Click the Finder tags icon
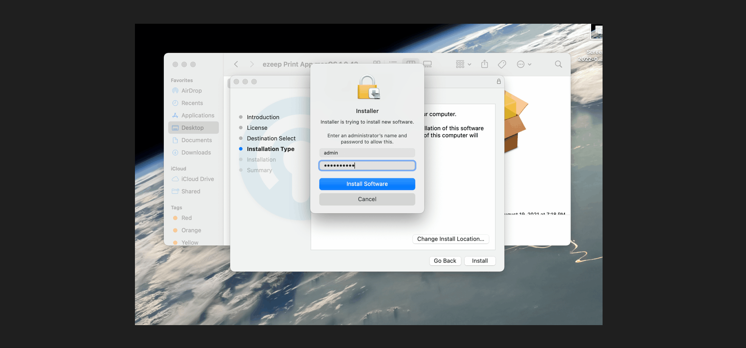This screenshot has height=348, width=746. (502, 64)
